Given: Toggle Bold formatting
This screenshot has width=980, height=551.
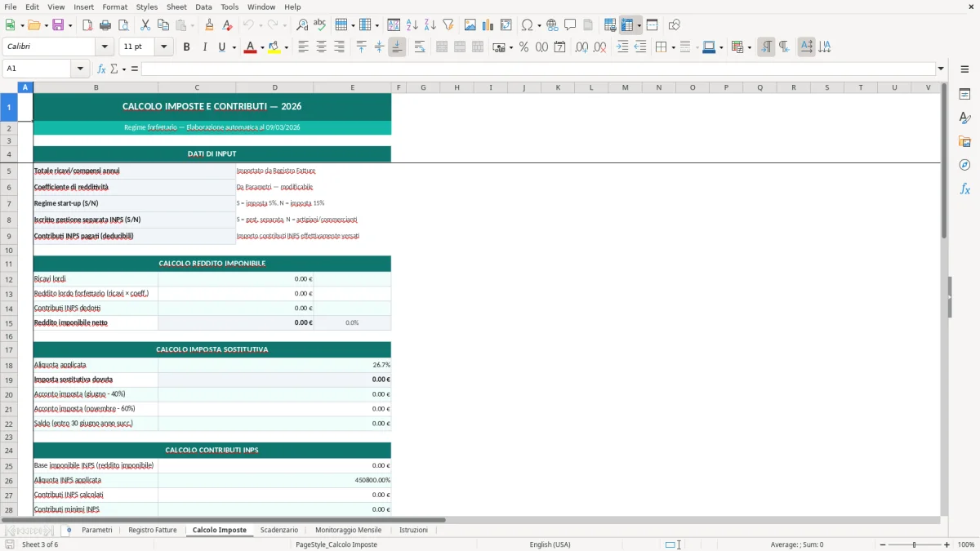Looking at the screenshot, I should [187, 47].
